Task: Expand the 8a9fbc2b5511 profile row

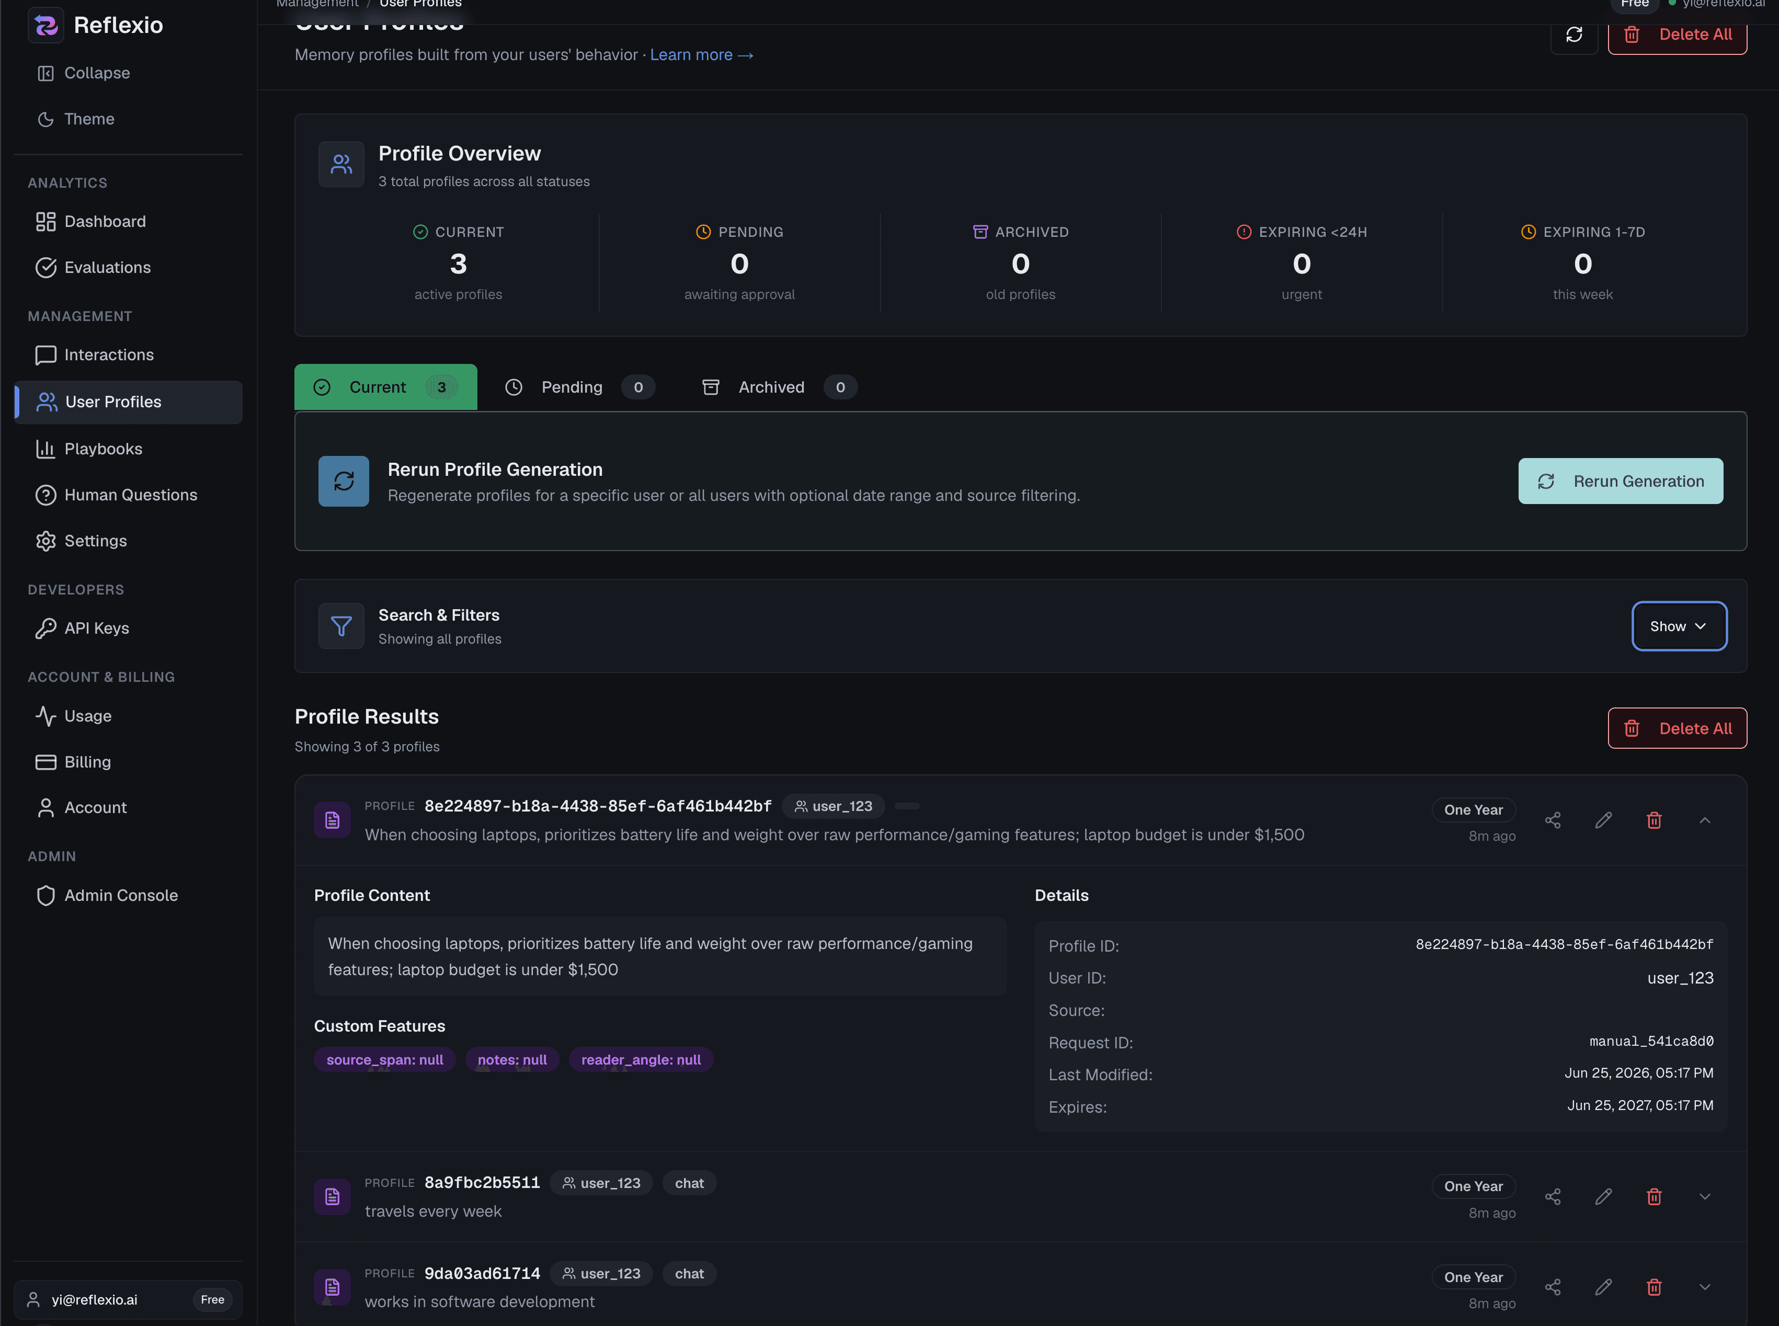Action: tap(1704, 1196)
